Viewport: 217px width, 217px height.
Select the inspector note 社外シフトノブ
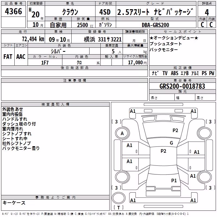(17, 143)
